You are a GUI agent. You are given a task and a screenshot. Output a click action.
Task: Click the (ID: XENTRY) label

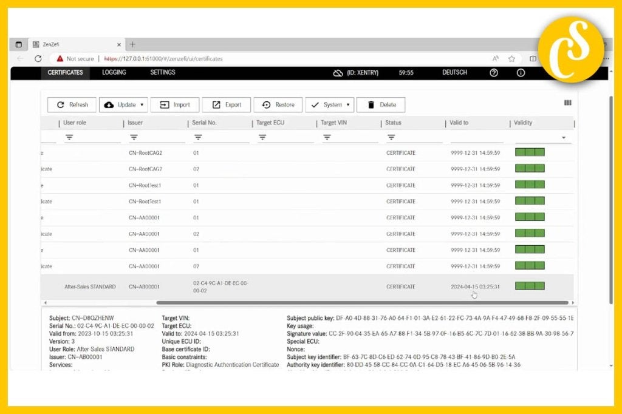363,73
